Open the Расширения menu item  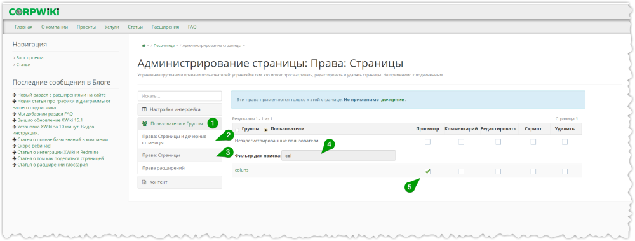point(165,27)
